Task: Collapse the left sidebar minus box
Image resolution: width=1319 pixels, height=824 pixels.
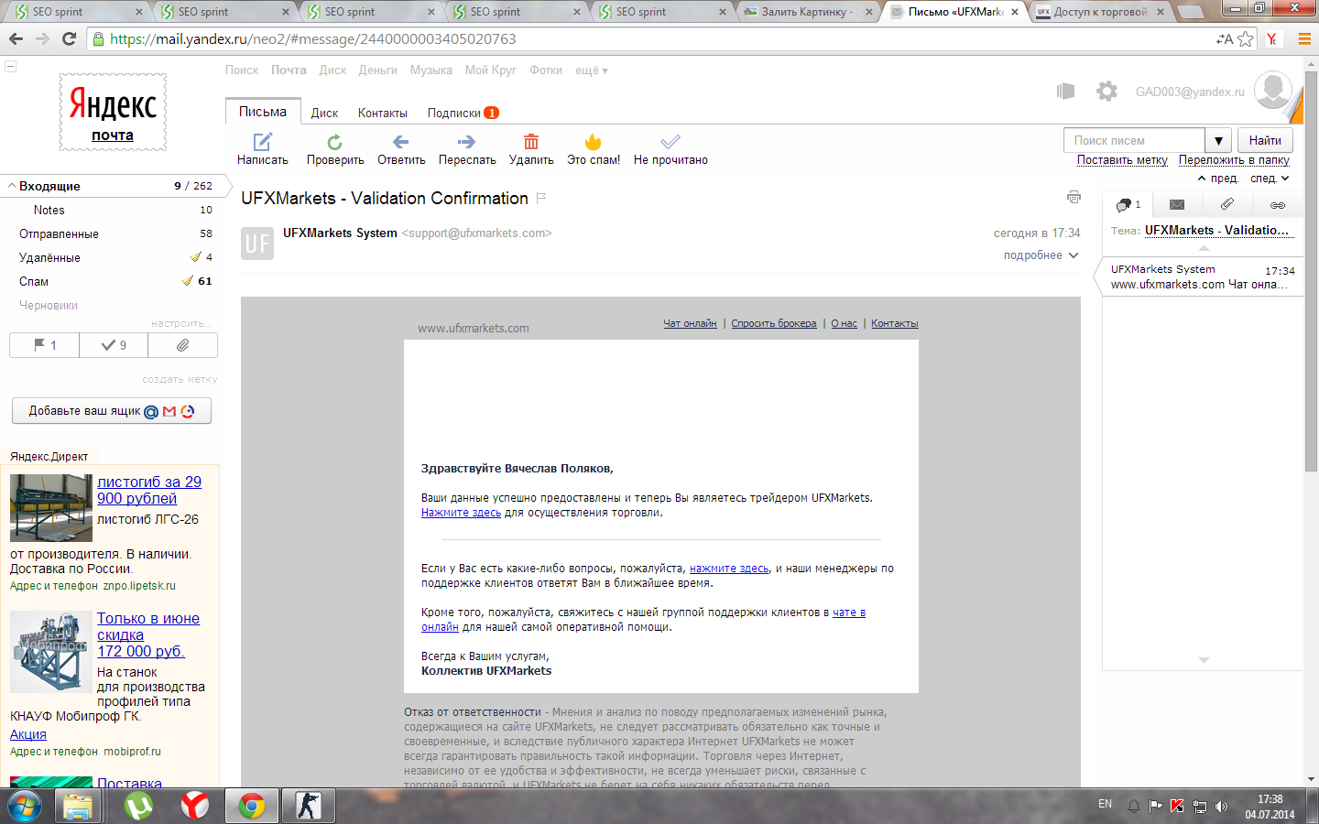Action: click(x=11, y=67)
